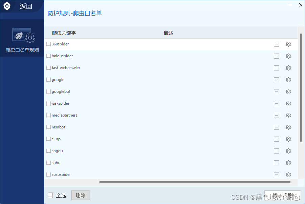305x204 pixels.
Task: Open settings gear for googlebot row
Action: [x=288, y=91]
